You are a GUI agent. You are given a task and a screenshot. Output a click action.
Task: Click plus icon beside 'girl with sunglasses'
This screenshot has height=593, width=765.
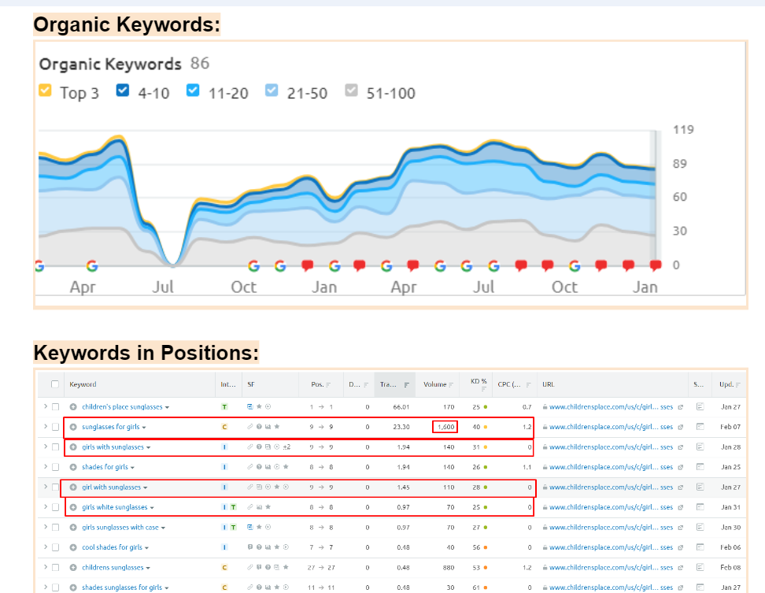73,487
